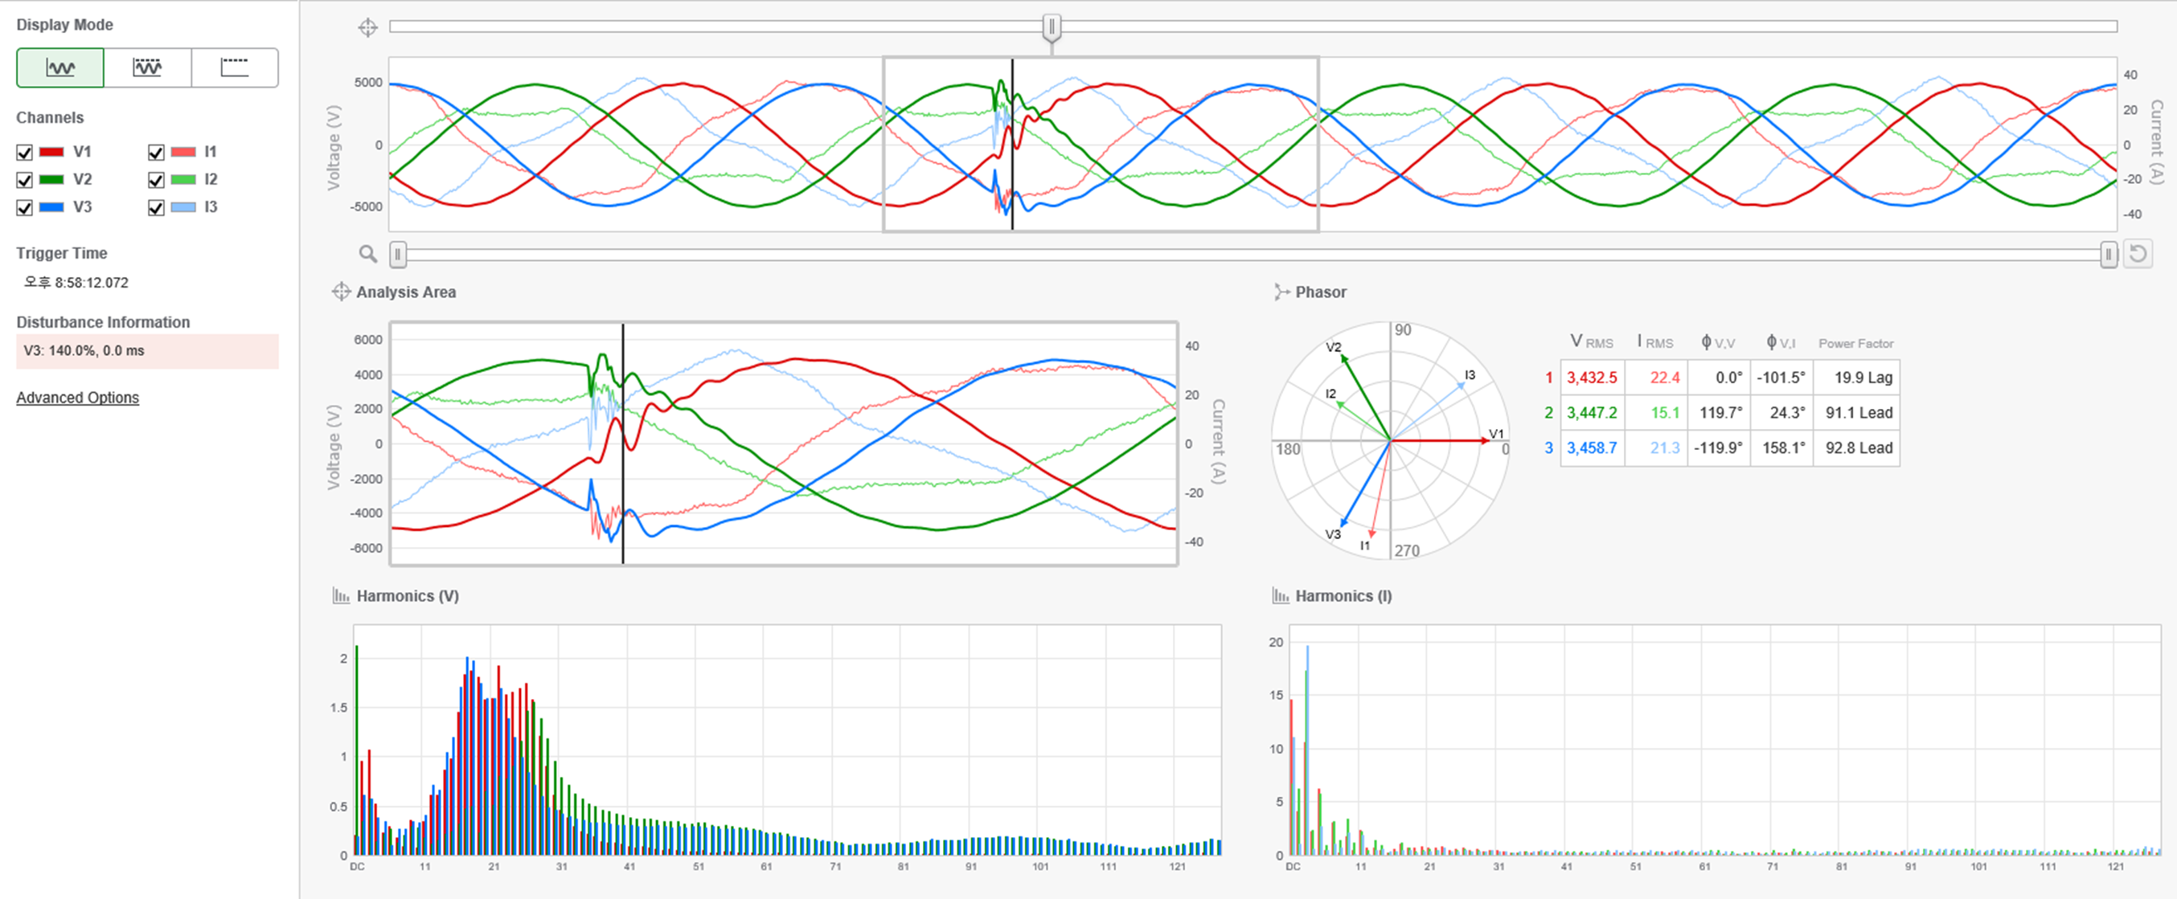Click the Analysis Area crosshair icon
This screenshot has height=899, width=2177.
tap(341, 292)
